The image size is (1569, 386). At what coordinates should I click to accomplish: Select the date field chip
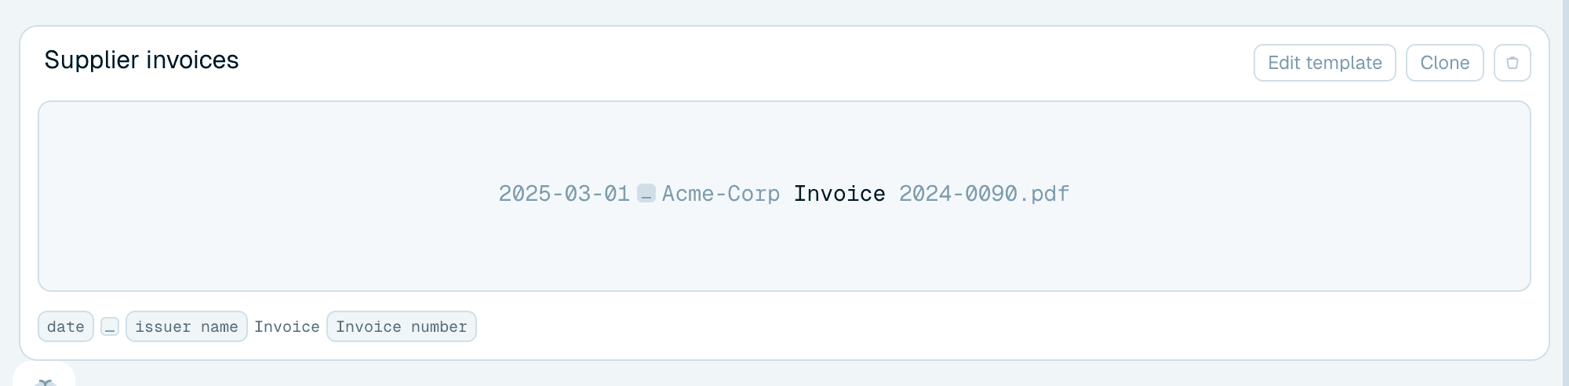[66, 326]
